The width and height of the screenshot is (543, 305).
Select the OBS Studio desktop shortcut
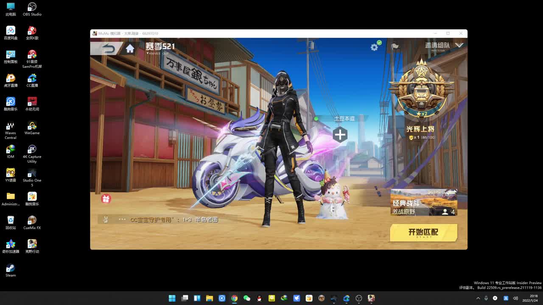32,9
